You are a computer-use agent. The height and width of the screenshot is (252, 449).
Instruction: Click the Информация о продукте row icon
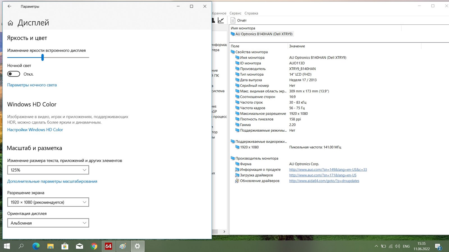(237, 170)
